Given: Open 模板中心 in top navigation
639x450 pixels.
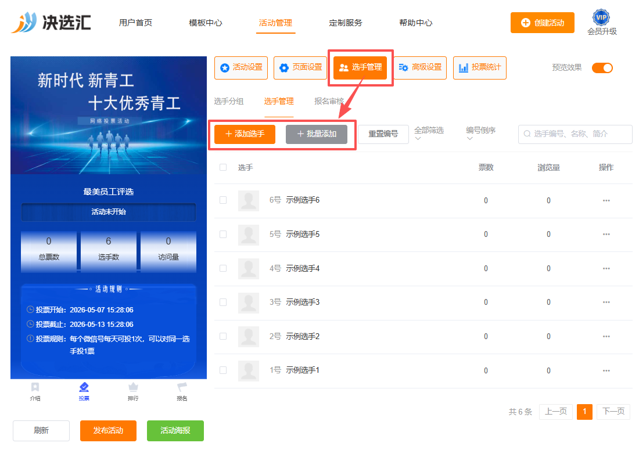Looking at the screenshot, I should tap(206, 23).
